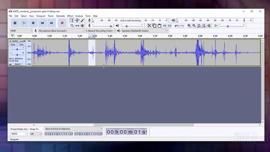
Task: Click the recording meter microphone icon
Action: (89, 21)
